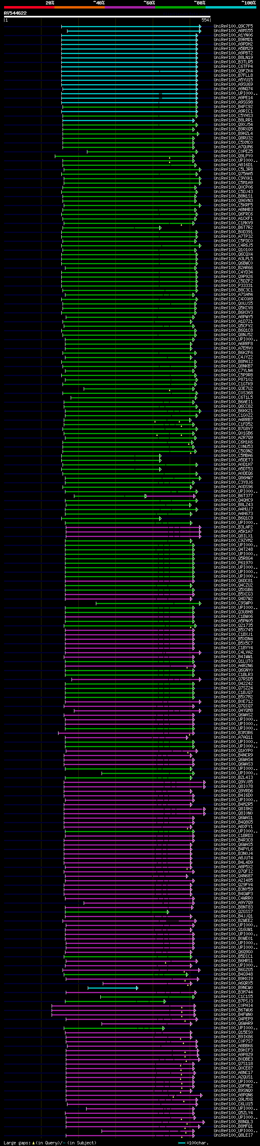Select hit label UniRef100_A9PDH2
Viewport: 260px width, 1146px height.
coord(233,44)
